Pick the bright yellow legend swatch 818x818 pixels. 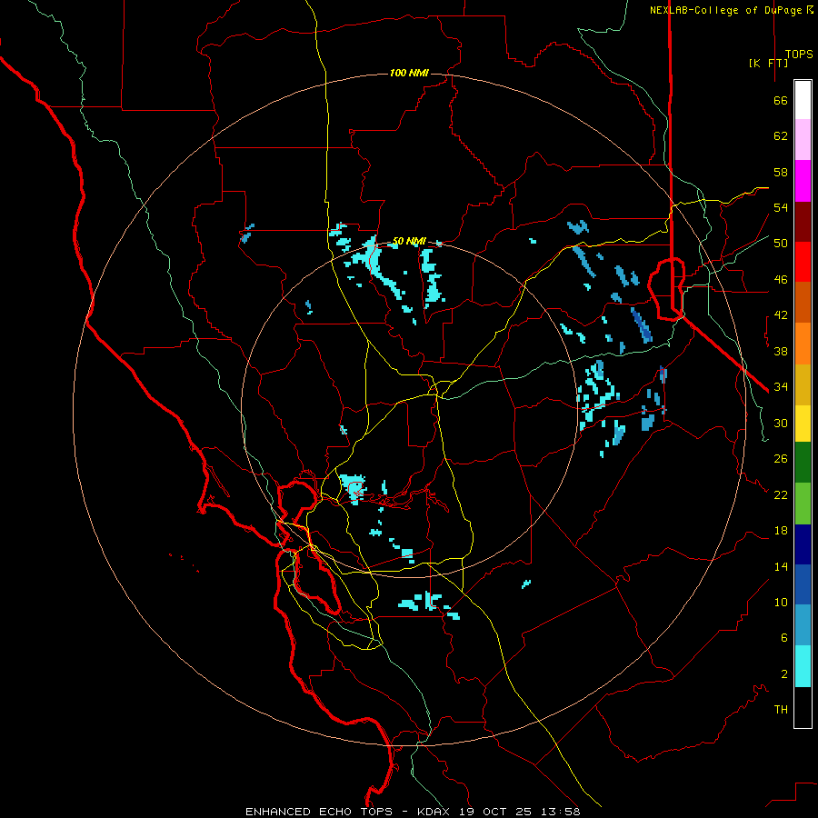tap(803, 424)
